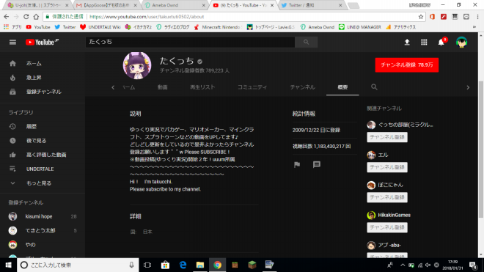This screenshot has height=272, width=484.
Task: Click the flag report icon
Action: (297, 164)
